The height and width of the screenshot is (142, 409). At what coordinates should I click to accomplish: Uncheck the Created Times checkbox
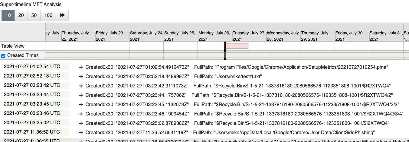[3, 56]
